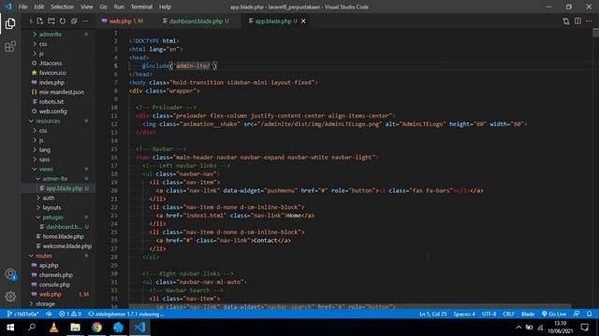
Task: Open index.php in explorer
Action: [51, 82]
